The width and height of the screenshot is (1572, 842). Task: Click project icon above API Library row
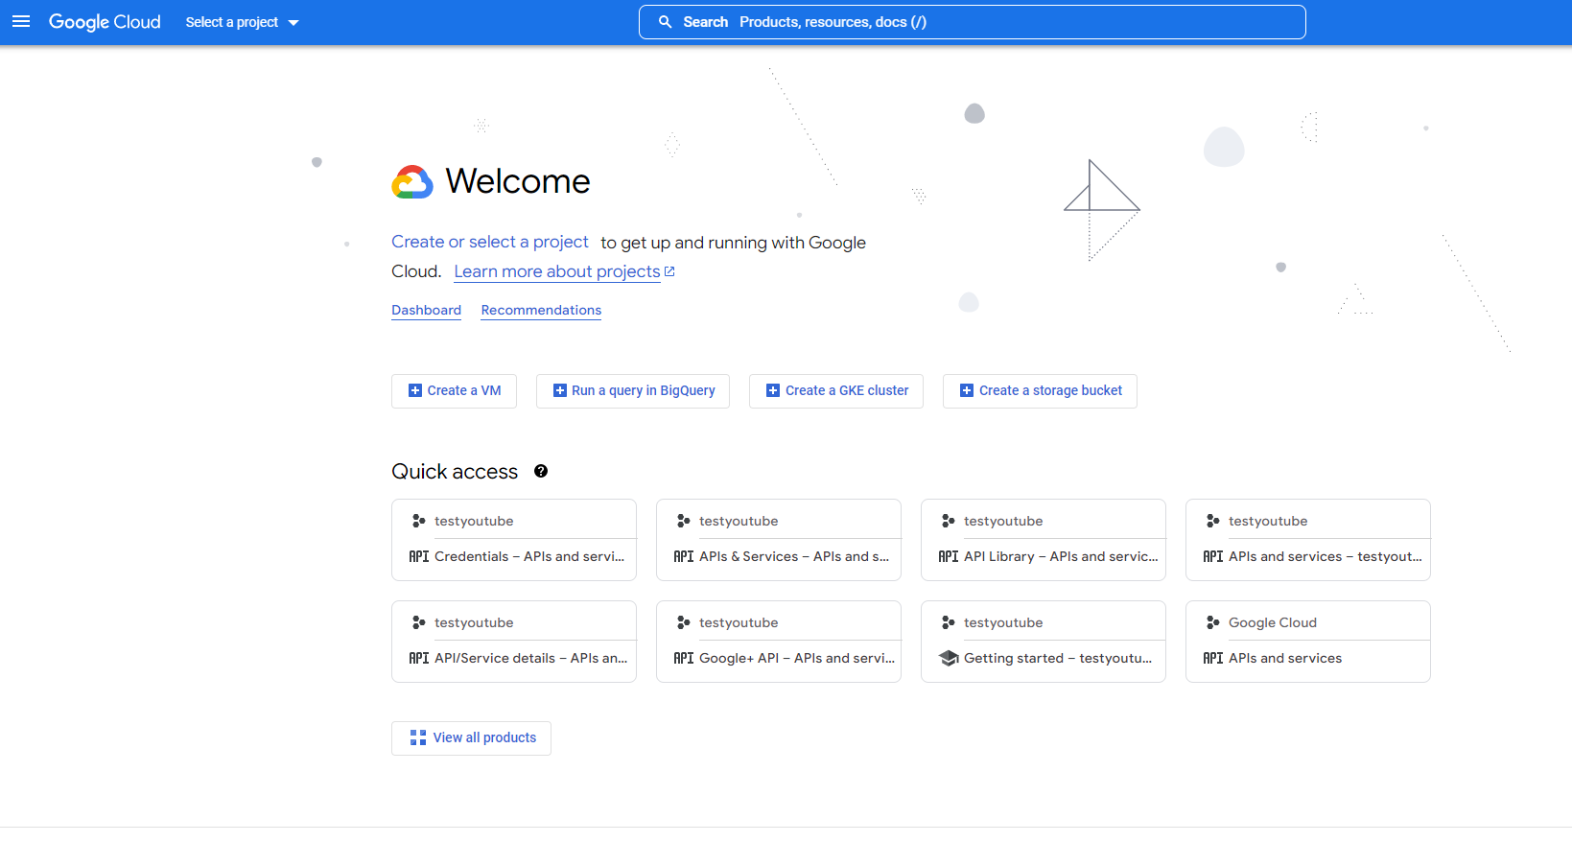point(948,521)
